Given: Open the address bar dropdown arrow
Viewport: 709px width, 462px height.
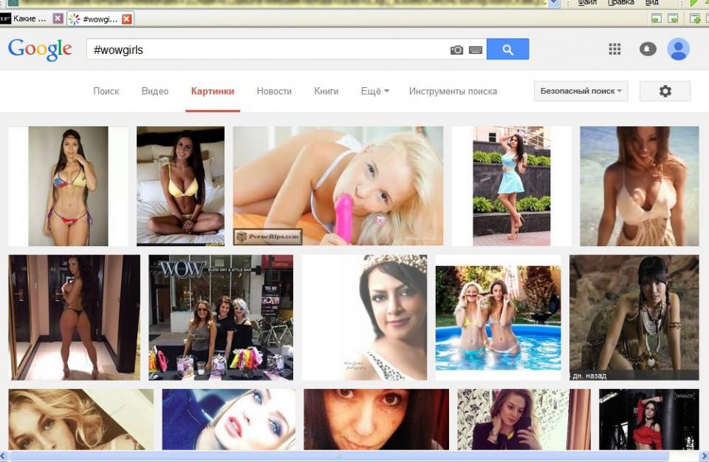Looking at the screenshot, I should (553, 3).
